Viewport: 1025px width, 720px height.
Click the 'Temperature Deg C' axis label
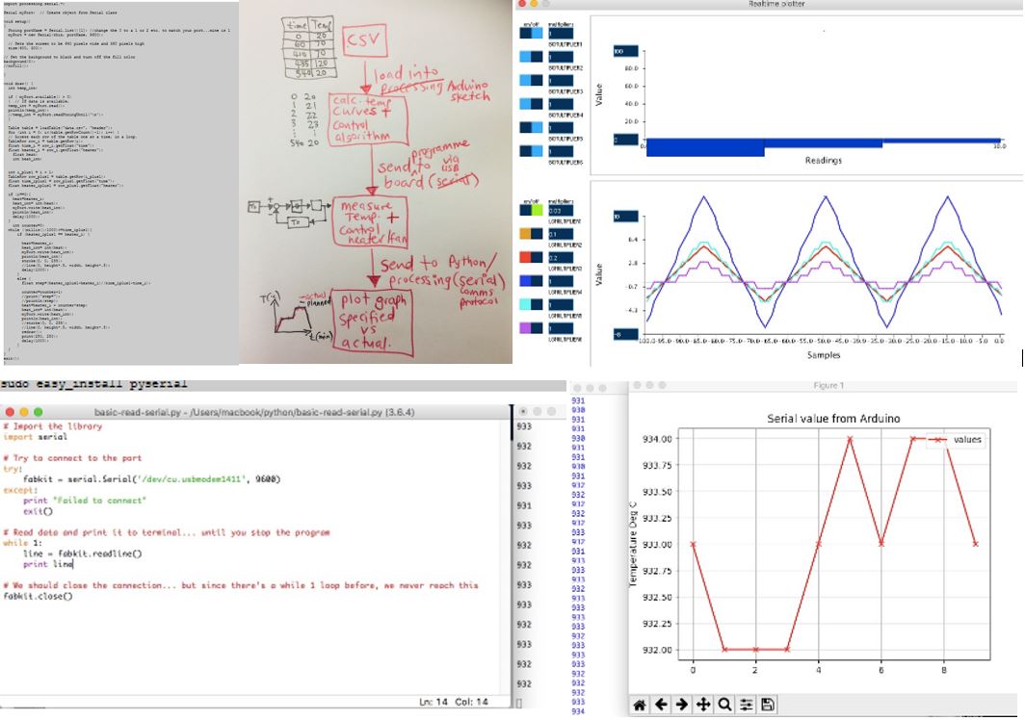coord(633,544)
